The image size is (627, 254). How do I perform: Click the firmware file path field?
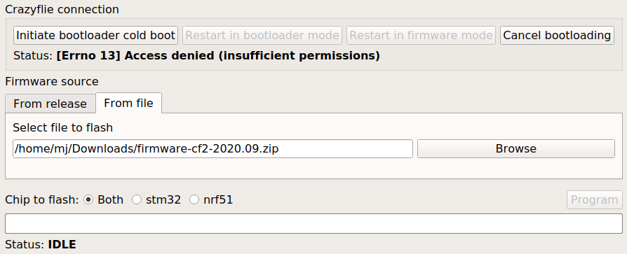click(x=213, y=149)
